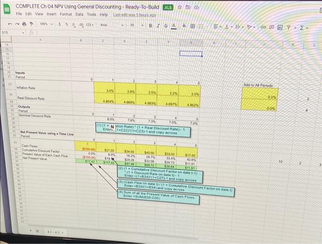
Task: Open the View menu
Action: 39,14
